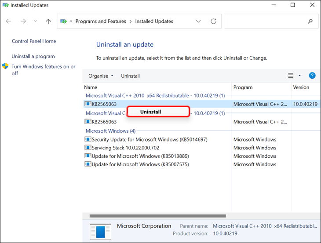The width and height of the screenshot is (321, 243).
Task: Go up one folder level arrow
Action: click(x=48, y=21)
